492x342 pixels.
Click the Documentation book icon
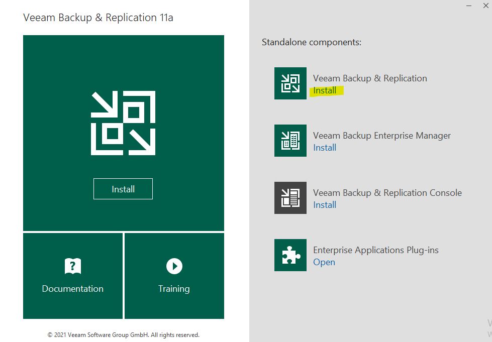[72, 266]
